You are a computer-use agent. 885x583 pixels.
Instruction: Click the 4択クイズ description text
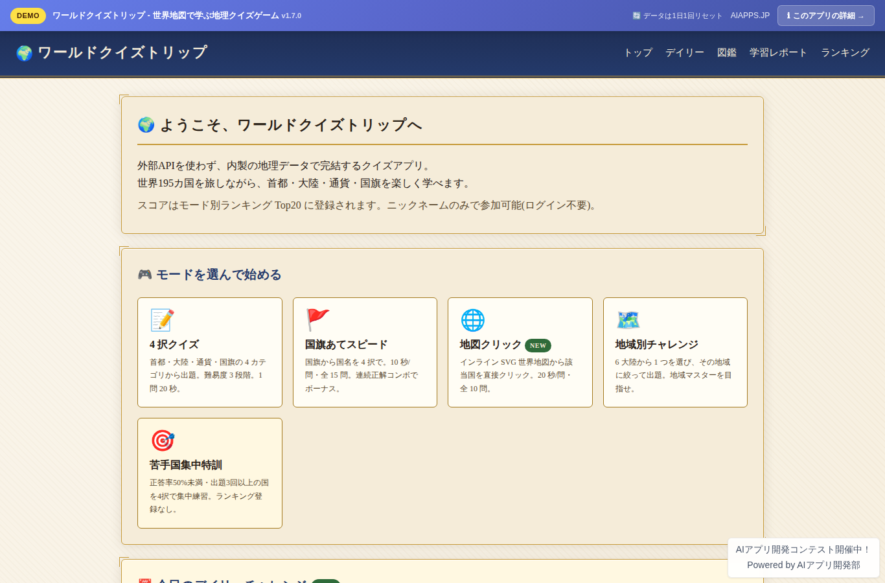click(x=209, y=375)
